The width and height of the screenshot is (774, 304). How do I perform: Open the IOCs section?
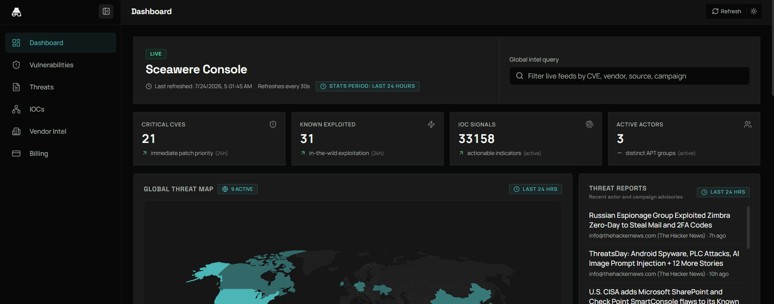click(61, 109)
